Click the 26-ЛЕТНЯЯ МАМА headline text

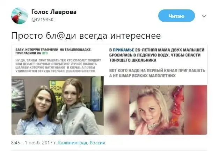pos(157,55)
